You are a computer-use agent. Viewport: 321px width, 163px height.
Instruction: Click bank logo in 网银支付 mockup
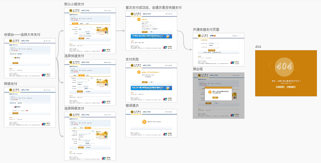pos(14,90)
